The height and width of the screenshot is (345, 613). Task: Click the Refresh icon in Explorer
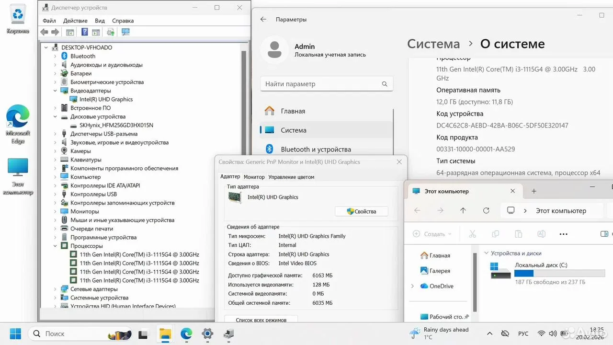click(x=486, y=210)
